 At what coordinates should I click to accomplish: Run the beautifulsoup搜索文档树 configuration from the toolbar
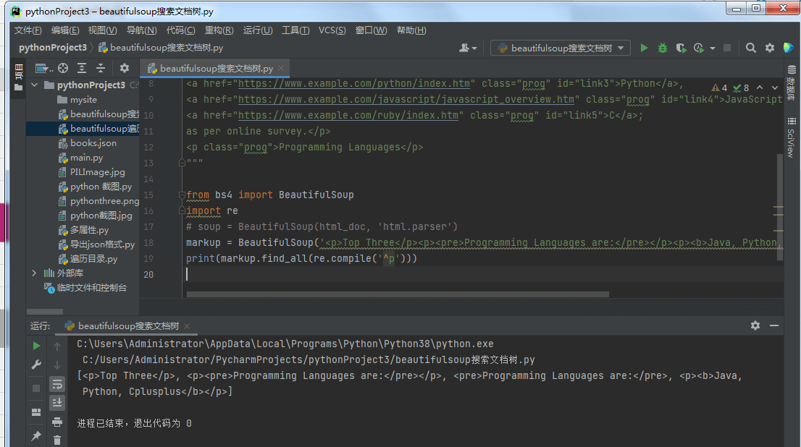(644, 48)
